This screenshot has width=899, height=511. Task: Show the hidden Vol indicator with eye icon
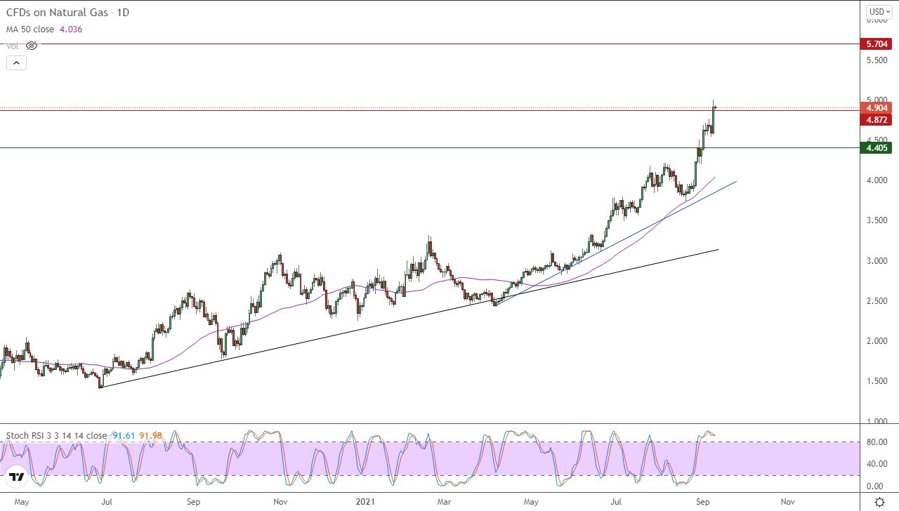tap(31, 46)
